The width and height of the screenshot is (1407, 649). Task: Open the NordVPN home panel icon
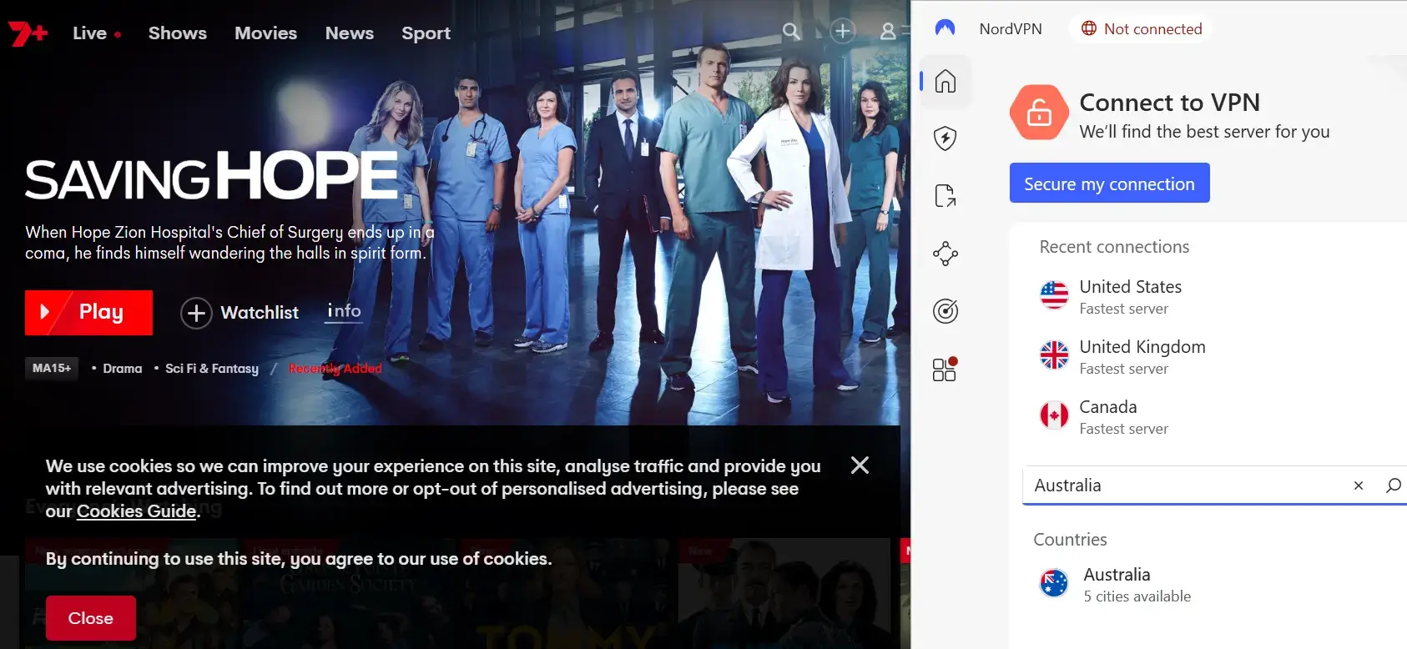945,81
